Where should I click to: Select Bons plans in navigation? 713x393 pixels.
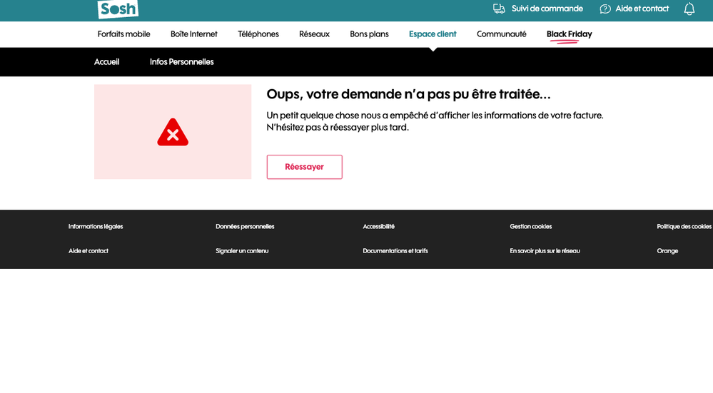point(369,34)
